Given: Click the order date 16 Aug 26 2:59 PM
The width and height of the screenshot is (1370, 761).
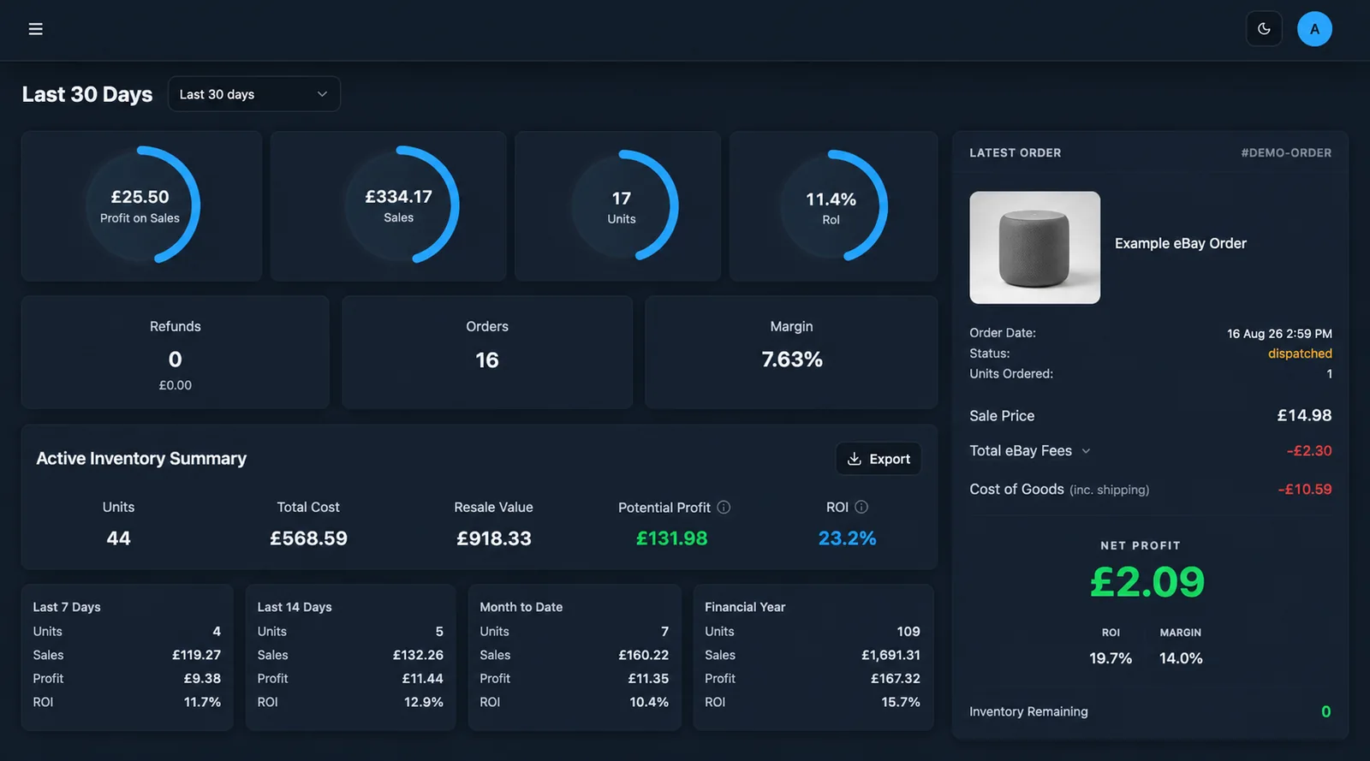Looking at the screenshot, I should click(1279, 334).
